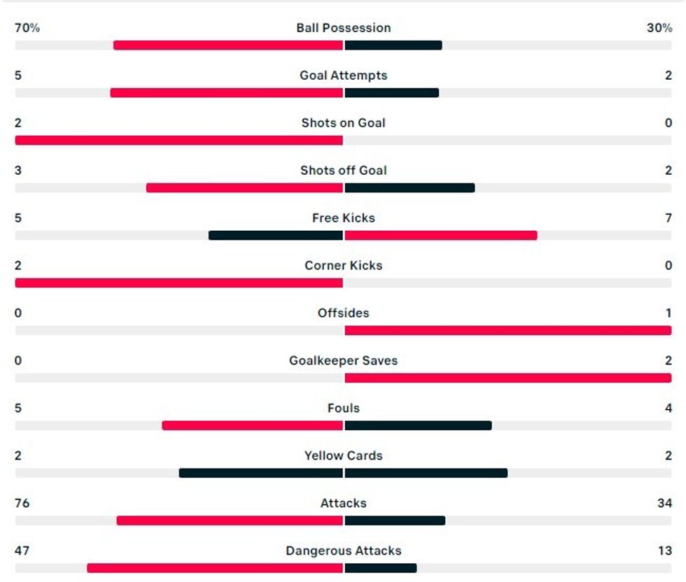
Task: Click the left dark Yellow Cards bar
Action: tap(261, 474)
